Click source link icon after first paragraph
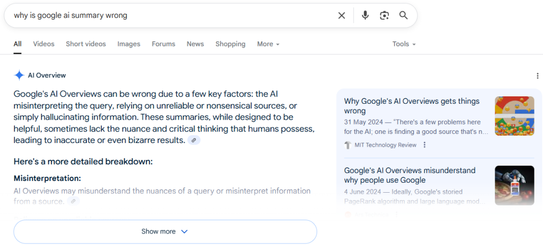 pyautogui.click(x=194, y=140)
